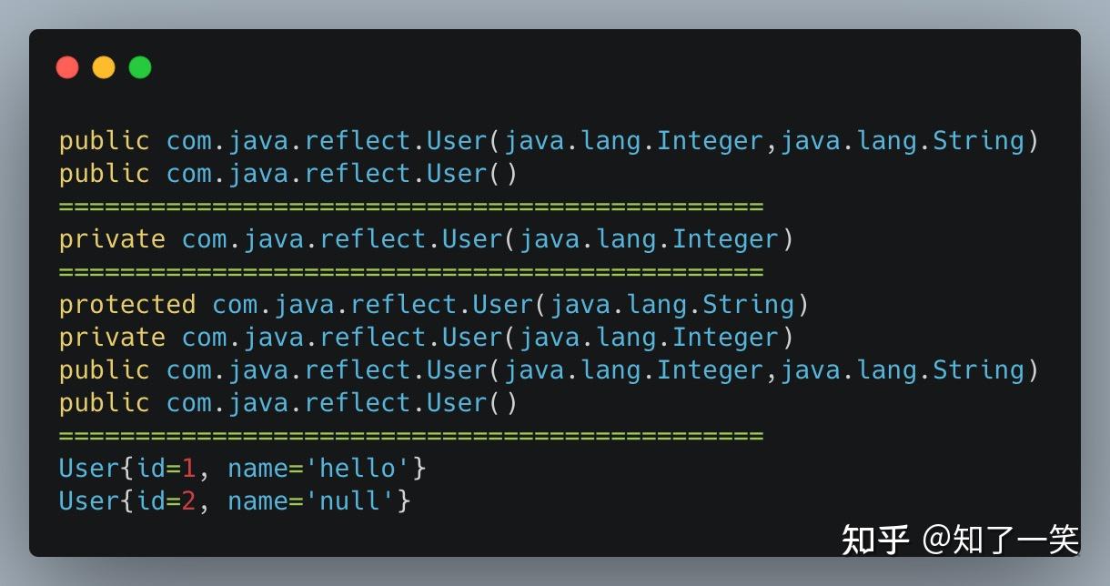Click the separator line above User{id=1
1110x586 pixels.
(x=410, y=435)
